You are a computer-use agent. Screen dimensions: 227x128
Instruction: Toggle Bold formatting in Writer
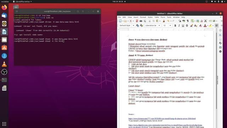point(175,26)
